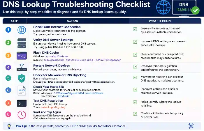Click the shield checkmark icon for malware step
Image resolution: width=204 pixels, height=131 pixels.
pos(22,78)
